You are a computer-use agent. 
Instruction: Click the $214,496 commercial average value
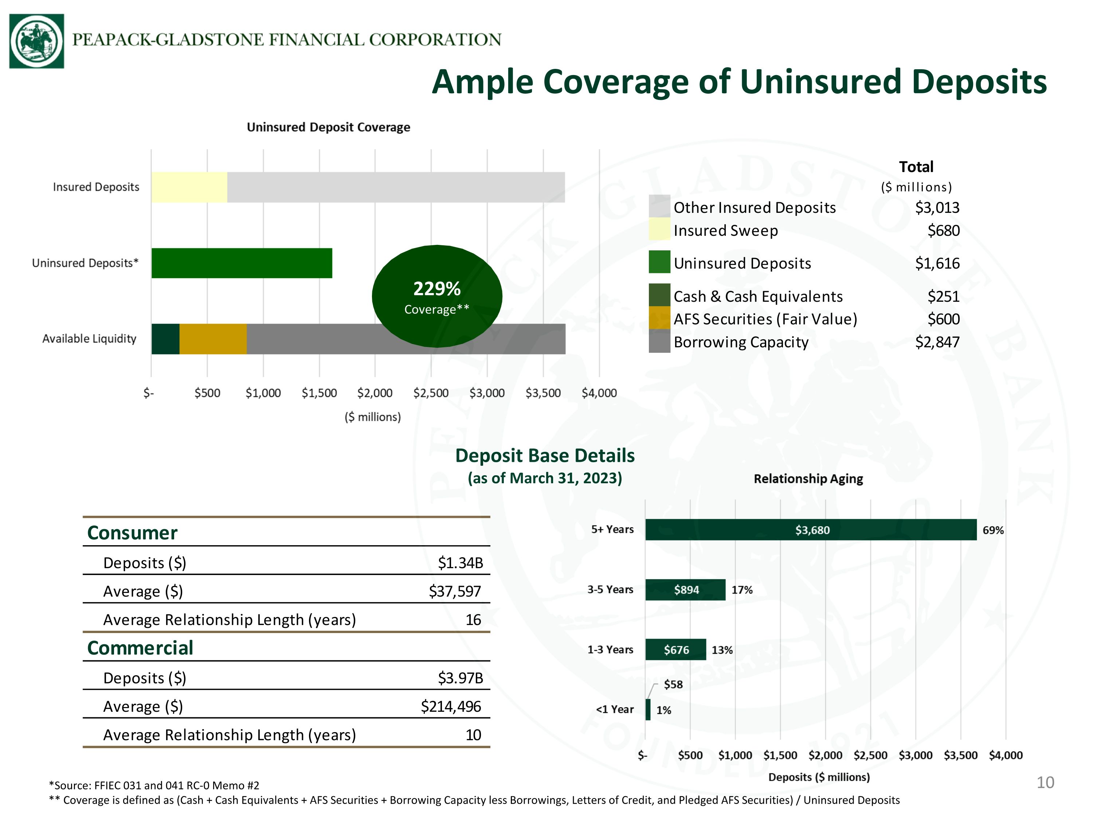[451, 706]
